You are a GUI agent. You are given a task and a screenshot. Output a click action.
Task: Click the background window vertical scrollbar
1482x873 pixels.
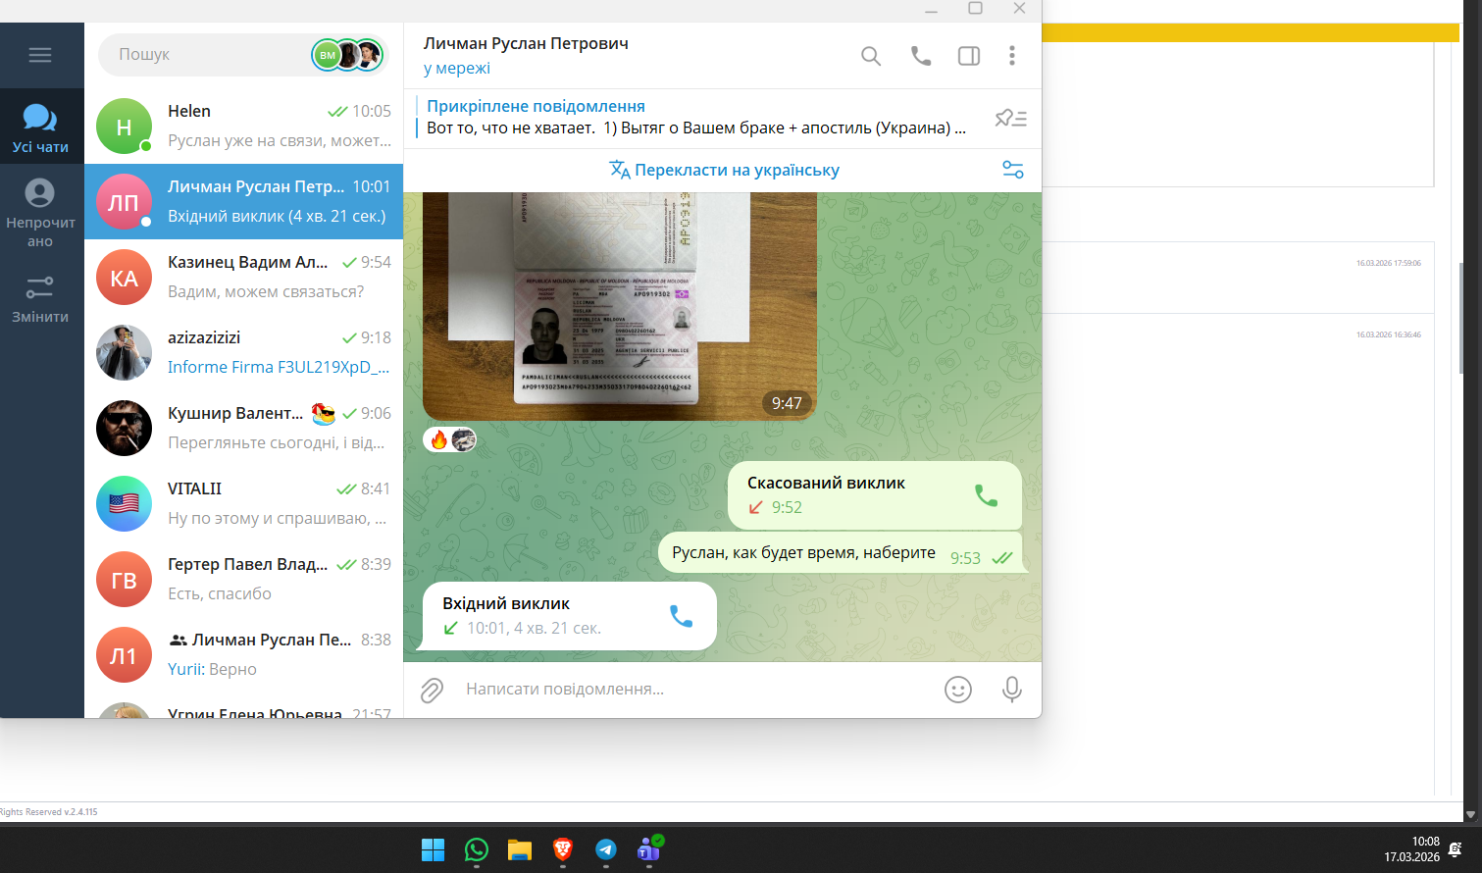[x=1461, y=318]
